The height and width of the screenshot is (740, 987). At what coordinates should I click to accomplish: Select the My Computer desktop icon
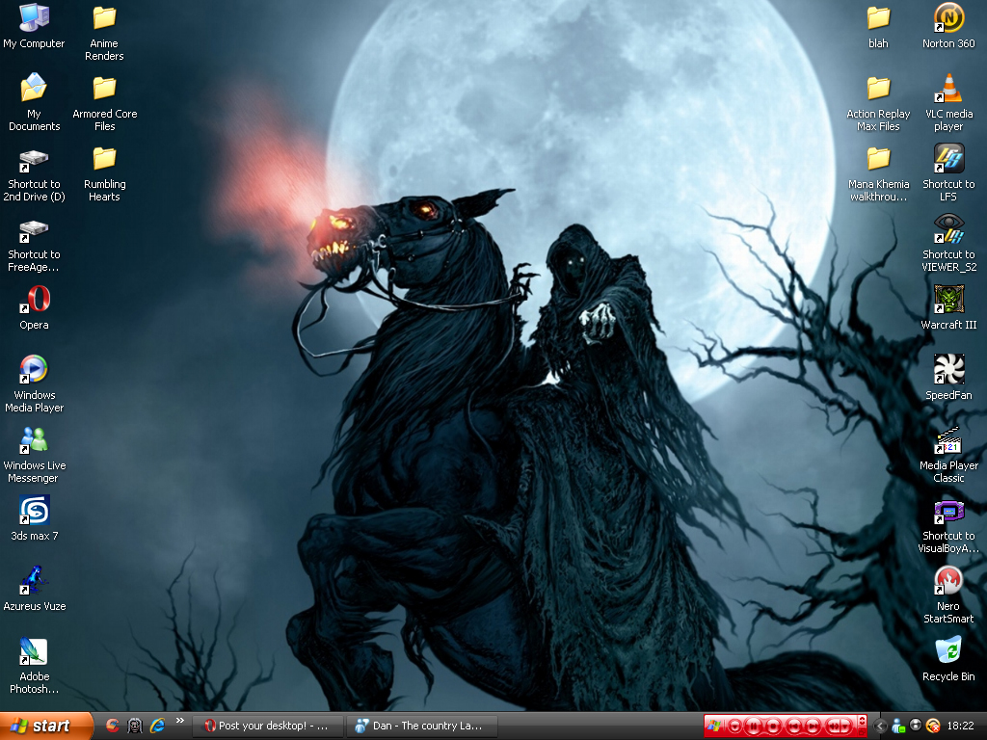pos(34,26)
